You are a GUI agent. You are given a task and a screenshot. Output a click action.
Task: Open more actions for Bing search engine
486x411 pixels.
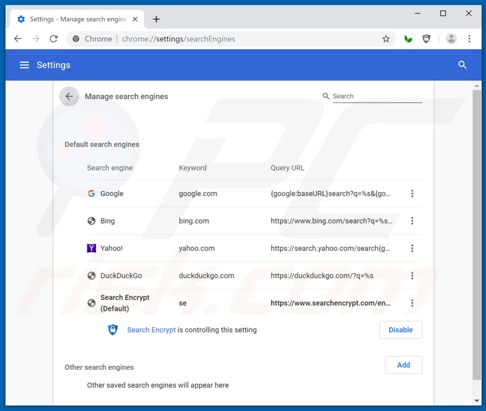click(412, 221)
